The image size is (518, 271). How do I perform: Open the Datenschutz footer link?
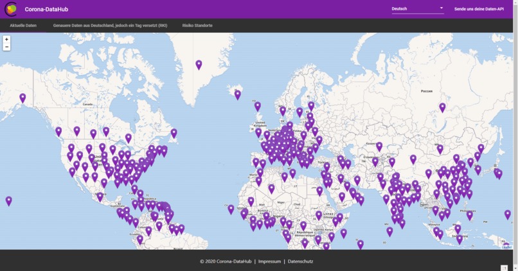click(300, 261)
